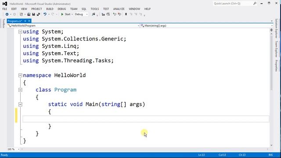Open the Undo history dropdown arrow
The height and width of the screenshot is (158, 281).
coord(49,14)
